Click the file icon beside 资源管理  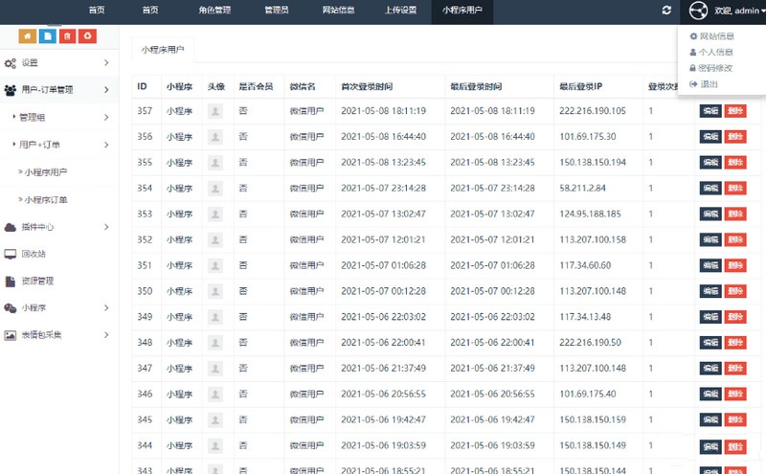(x=11, y=281)
